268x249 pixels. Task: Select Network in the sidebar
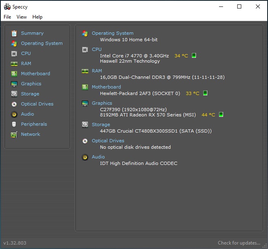click(x=30, y=134)
